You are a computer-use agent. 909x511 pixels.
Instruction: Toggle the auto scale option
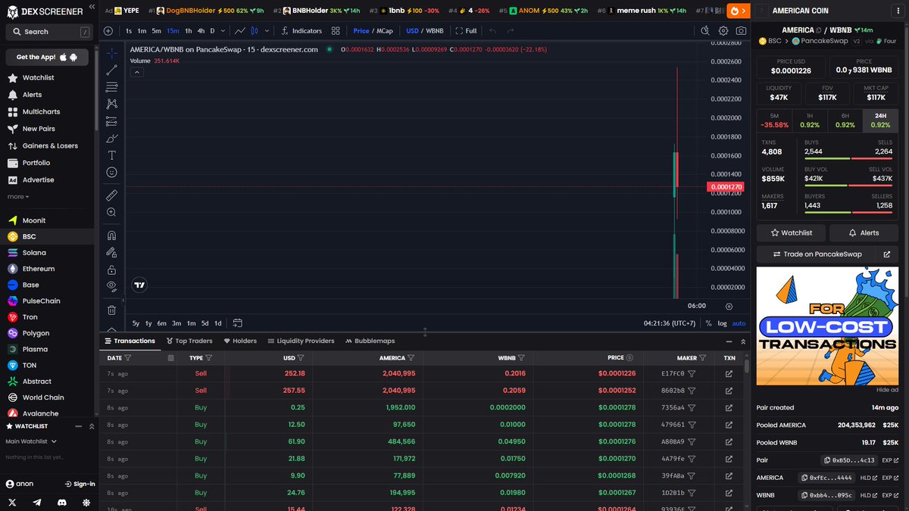click(x=739, y=323)
